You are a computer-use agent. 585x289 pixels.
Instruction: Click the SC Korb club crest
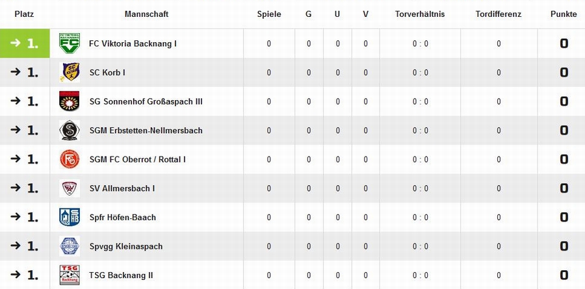click(x=70, y=72)
